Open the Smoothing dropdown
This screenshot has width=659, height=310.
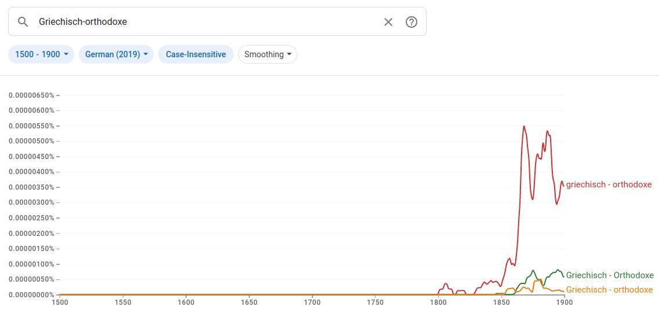point(268,54)
